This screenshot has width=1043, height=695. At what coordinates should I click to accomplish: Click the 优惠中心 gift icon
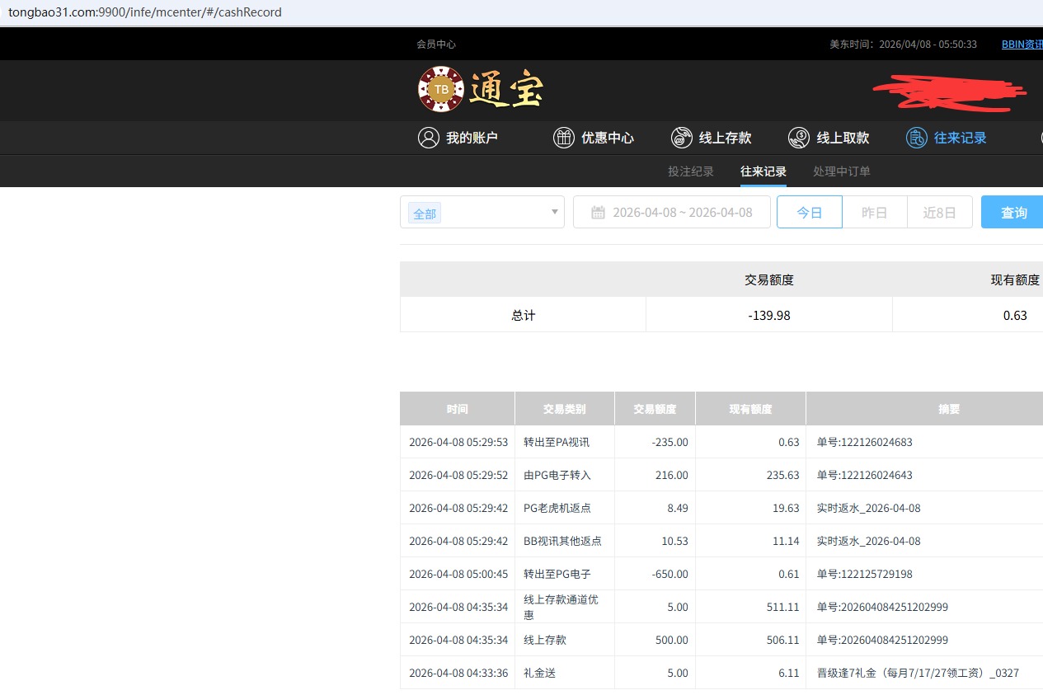(563, 138)
